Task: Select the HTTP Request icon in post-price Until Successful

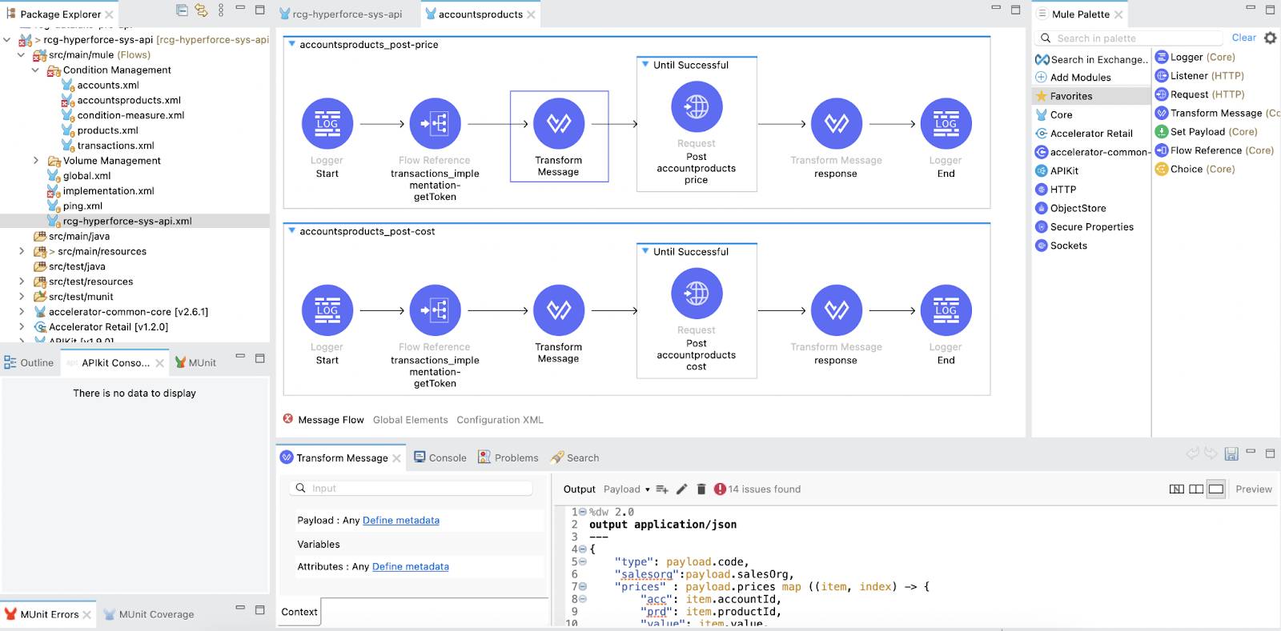Action: coord(696,106)
